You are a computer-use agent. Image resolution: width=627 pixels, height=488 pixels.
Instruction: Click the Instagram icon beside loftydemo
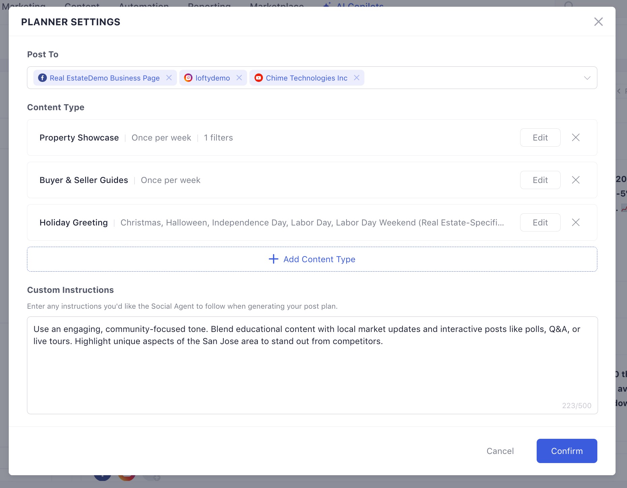click(x=188, y=78)
